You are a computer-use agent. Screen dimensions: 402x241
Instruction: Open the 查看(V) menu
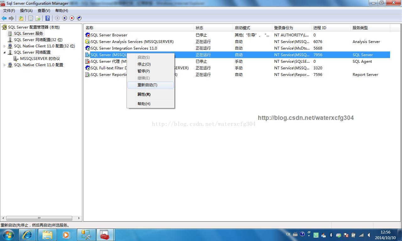click(x=44, y=11)
